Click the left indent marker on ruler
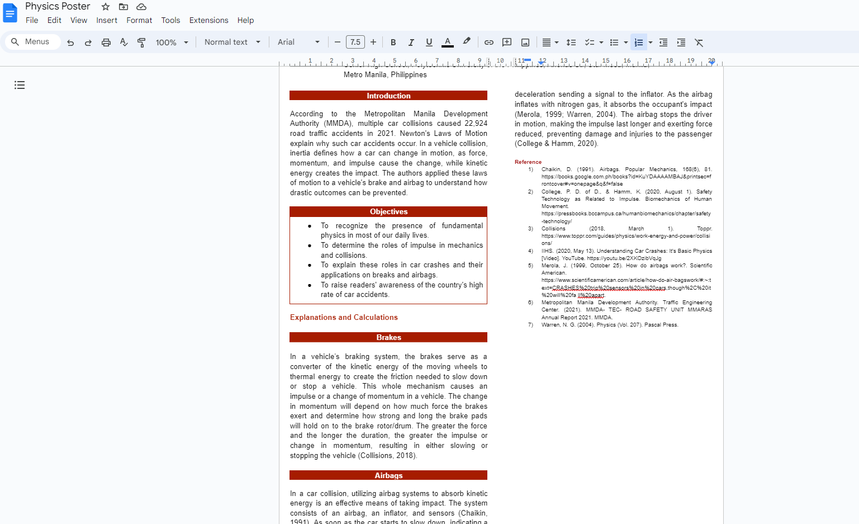Image resolution: width=859 pixels, height=524 pixels. [541, 62]
